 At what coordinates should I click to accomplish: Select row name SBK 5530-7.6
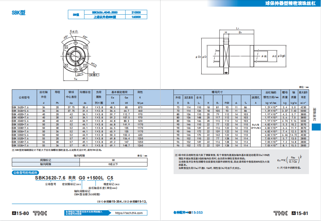click(x=20, y=142)
